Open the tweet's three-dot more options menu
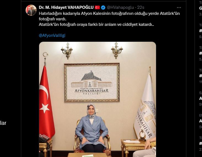 [179, 8]
